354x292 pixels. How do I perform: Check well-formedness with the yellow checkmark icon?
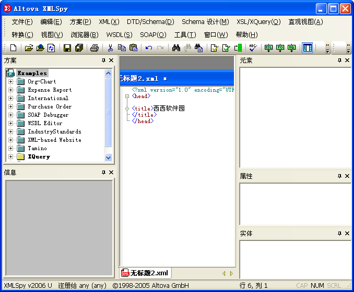click(x=214, y=48)
